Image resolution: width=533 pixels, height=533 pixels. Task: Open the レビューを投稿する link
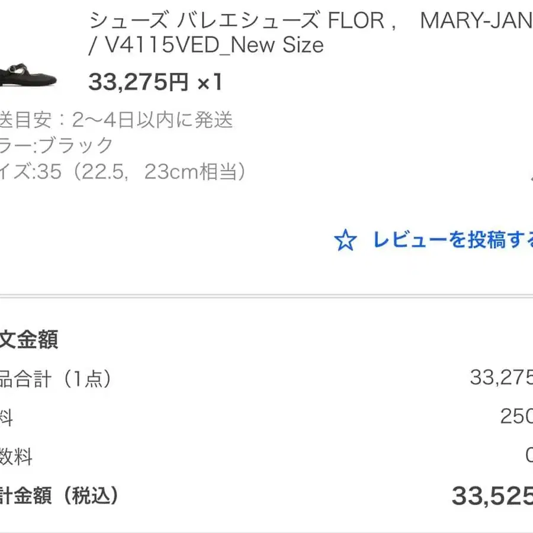[x=453, y=240]
